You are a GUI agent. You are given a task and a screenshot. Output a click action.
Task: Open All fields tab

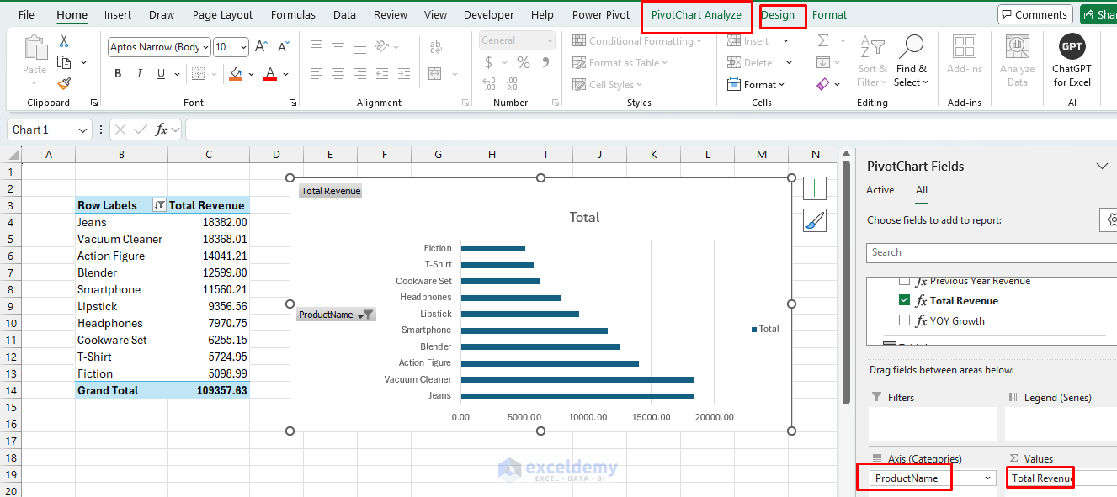922,190
